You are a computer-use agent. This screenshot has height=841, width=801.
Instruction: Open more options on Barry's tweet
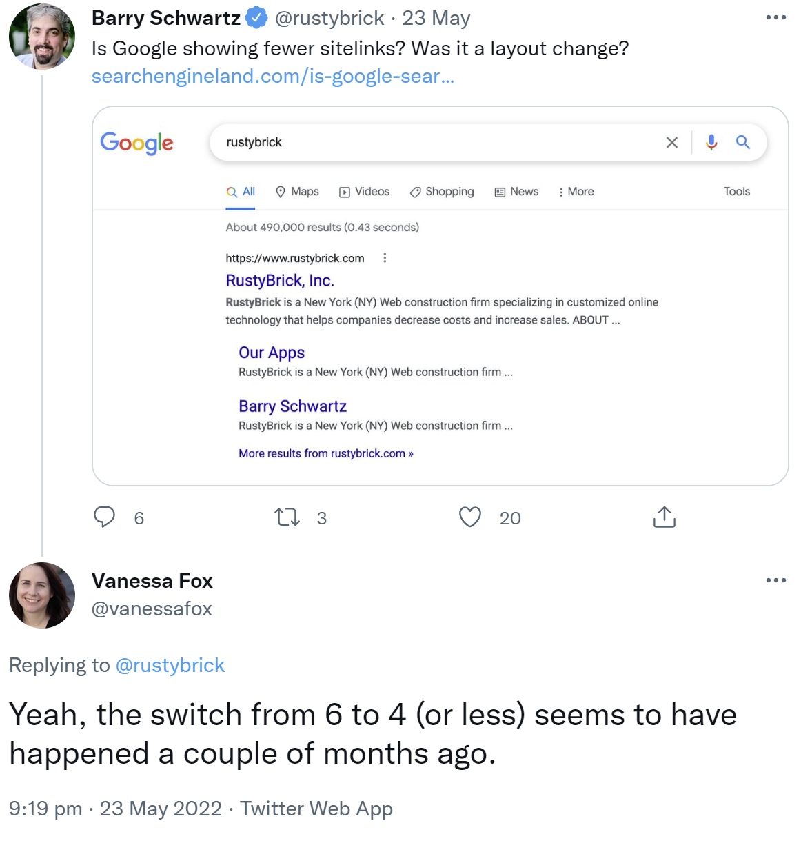[x=776, y=17]
